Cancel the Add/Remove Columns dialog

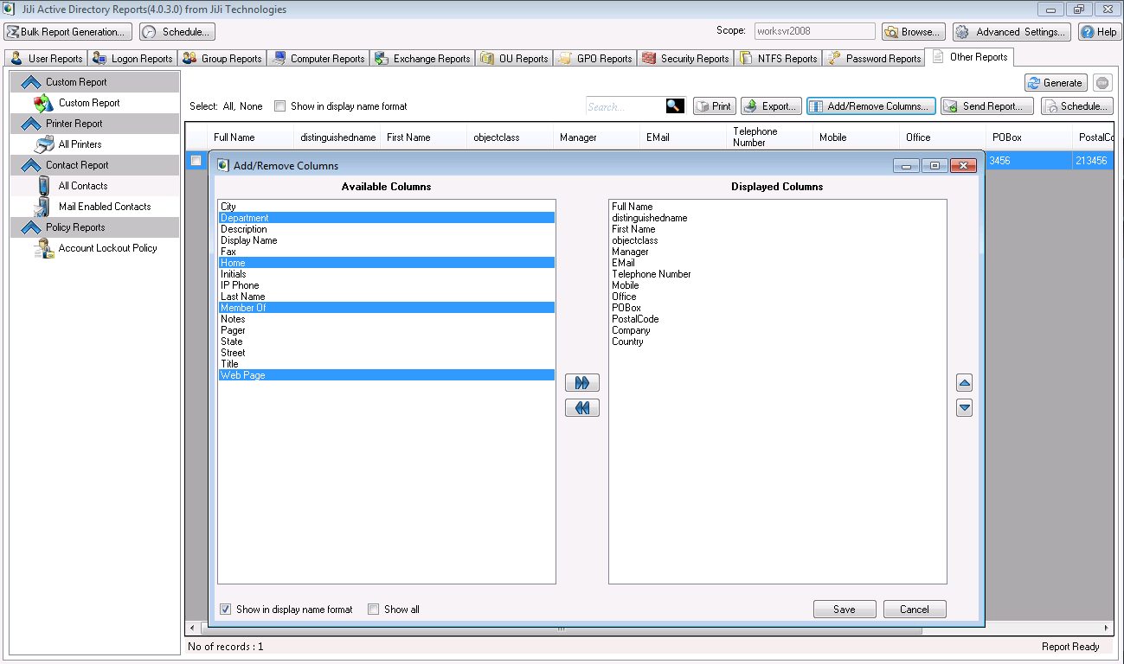[915, 610]
